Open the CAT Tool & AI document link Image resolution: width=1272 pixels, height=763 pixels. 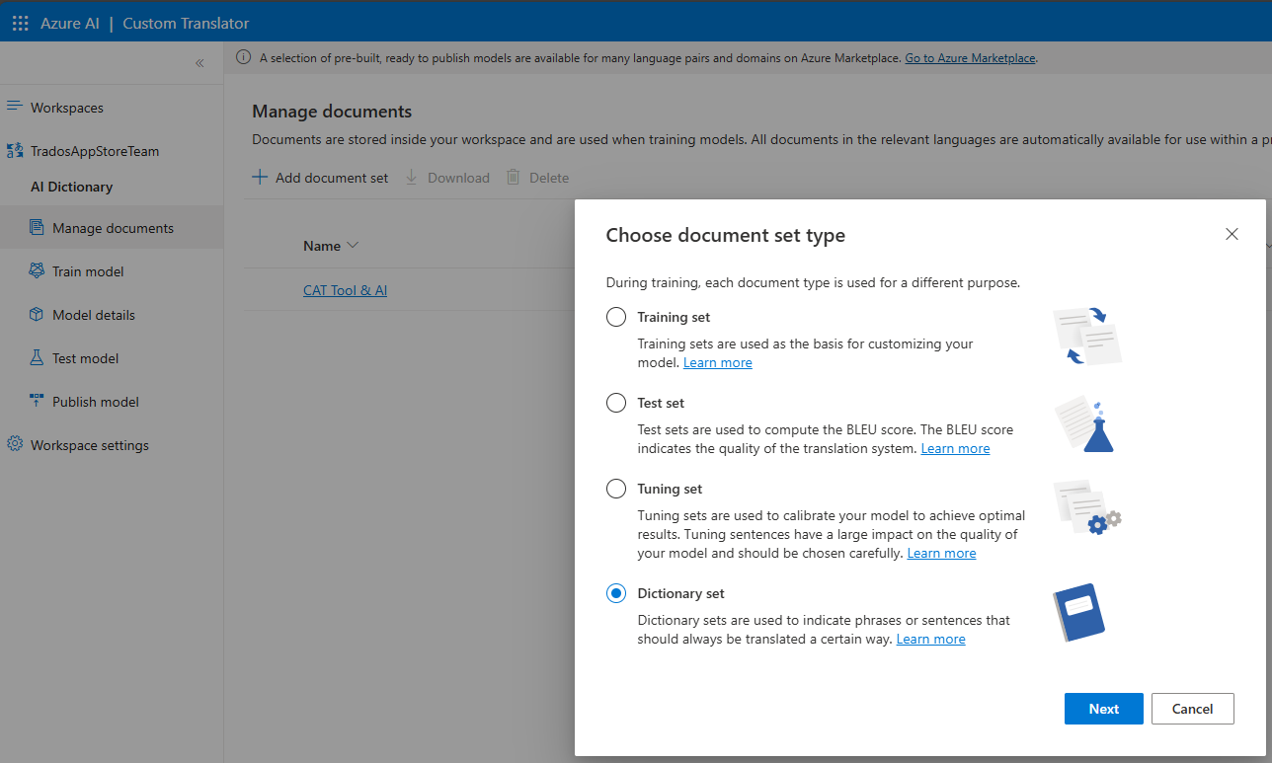point(345,290)
